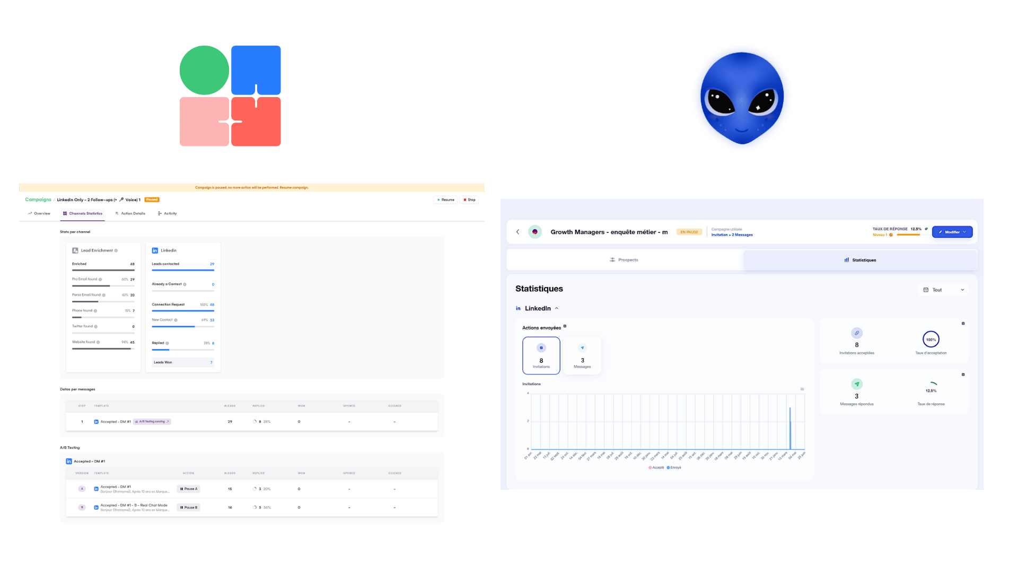1018x573 pixels.
Task: Show info tooltip for Perso Email found
Action: coord(103,295)
